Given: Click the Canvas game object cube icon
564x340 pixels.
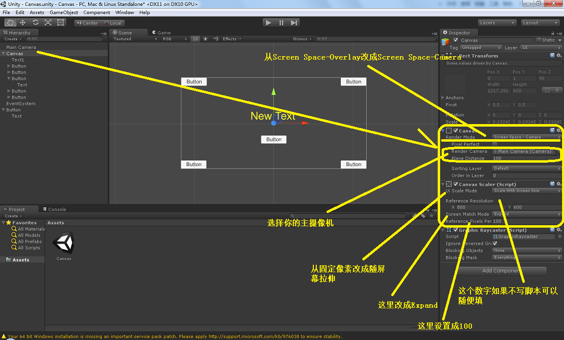Looking at the screenshot, I should coord(446,42).
